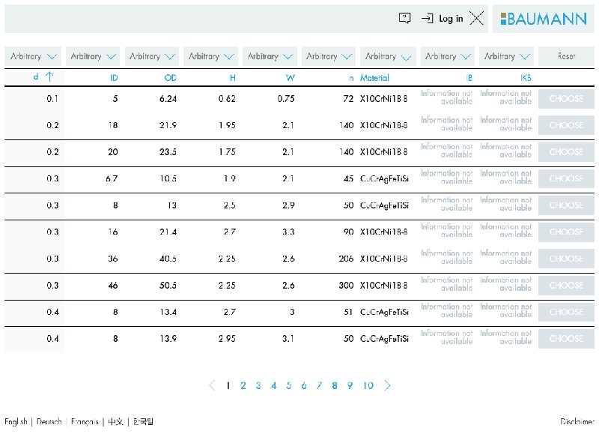Choose the spring with OD 13.4

click(566, 312)
